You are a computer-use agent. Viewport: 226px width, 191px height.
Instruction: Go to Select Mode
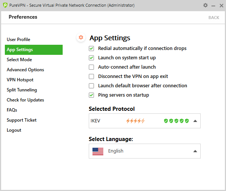19,60
